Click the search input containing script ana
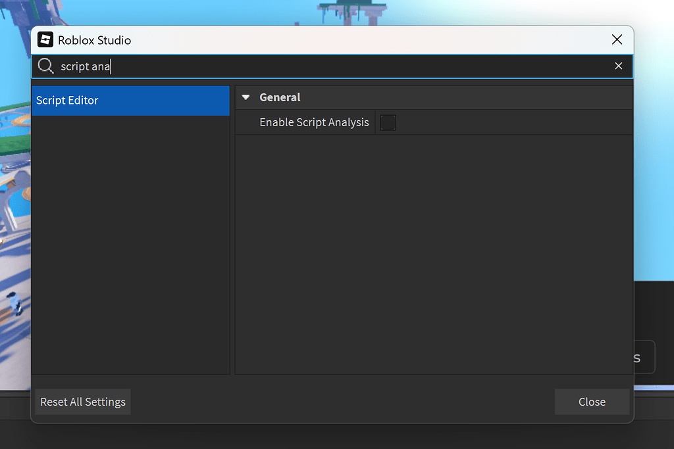Screen dimensions: 674x449 pyautogui.click(x=197, y=66)
